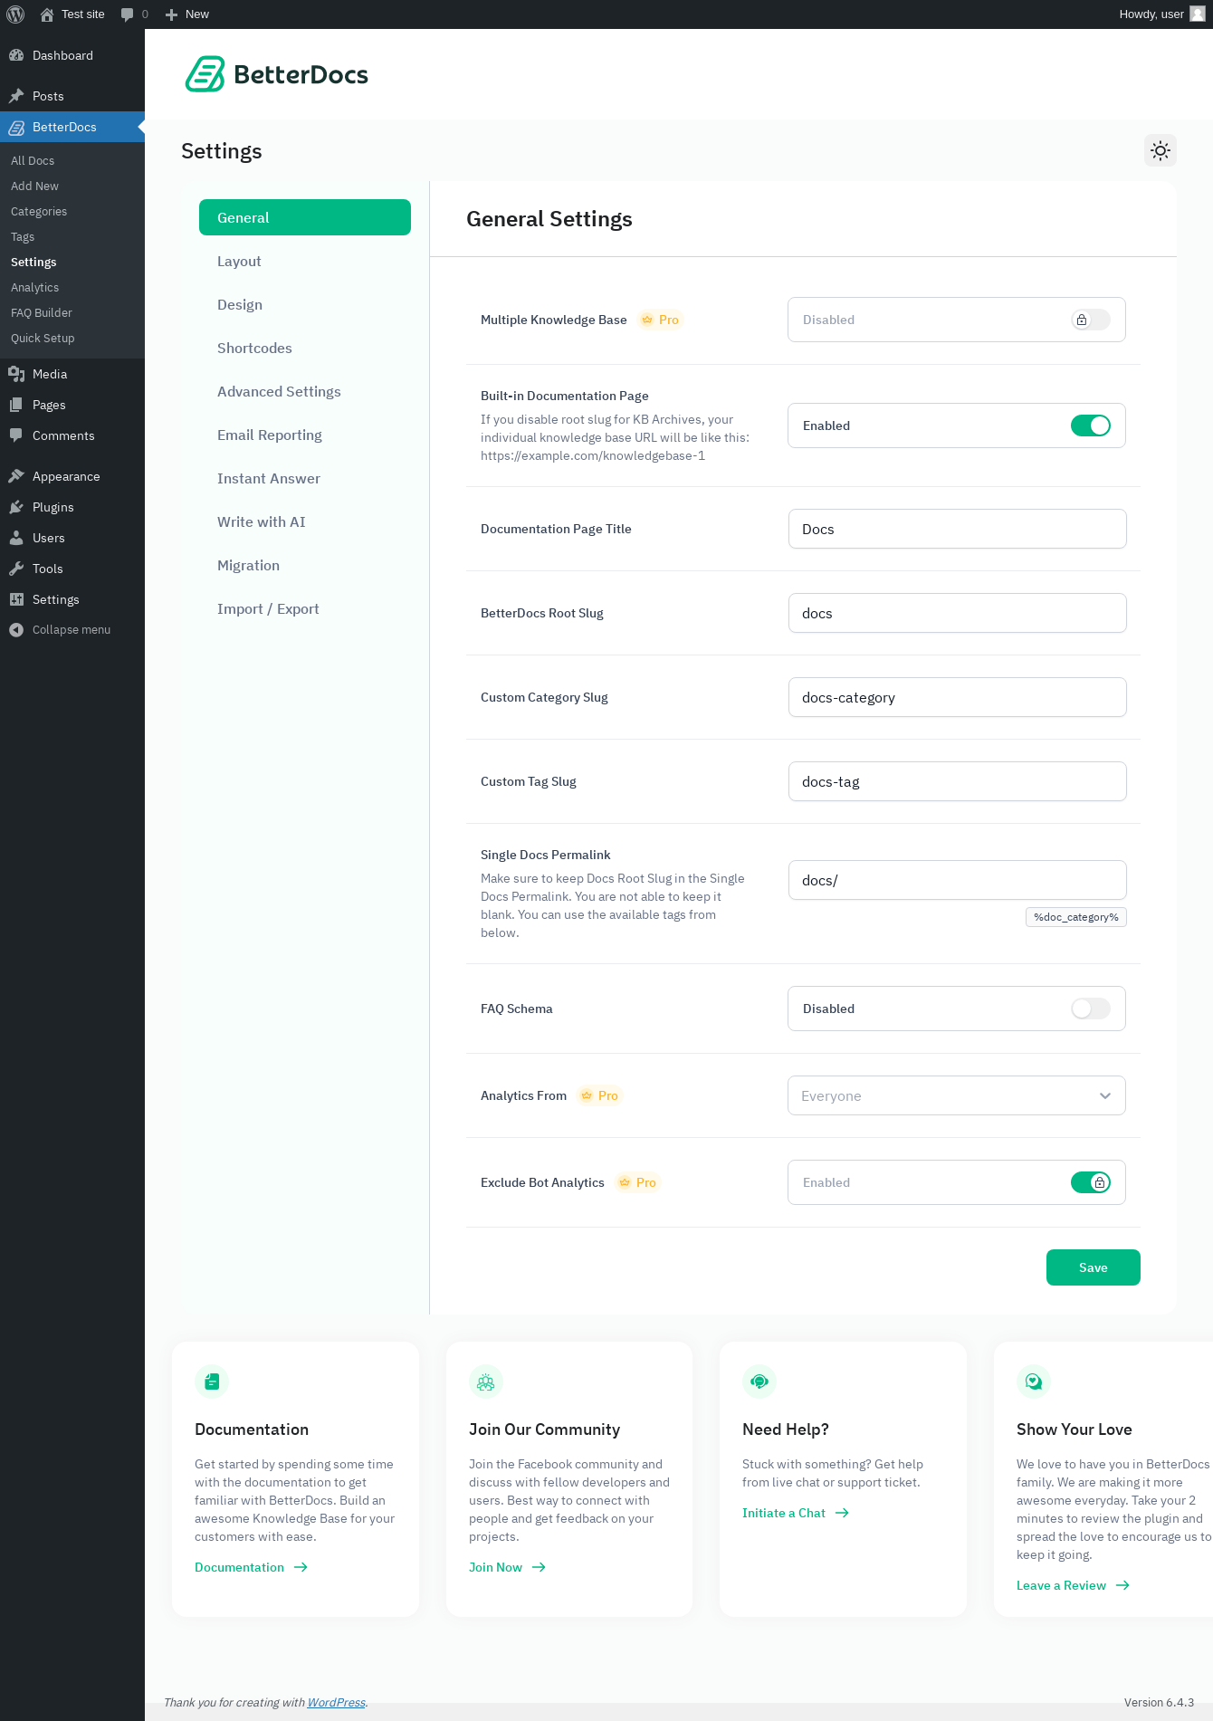Open the Instant Answer tab
The height and width of the screenshot is (1721, 1213).
(305, 478)
